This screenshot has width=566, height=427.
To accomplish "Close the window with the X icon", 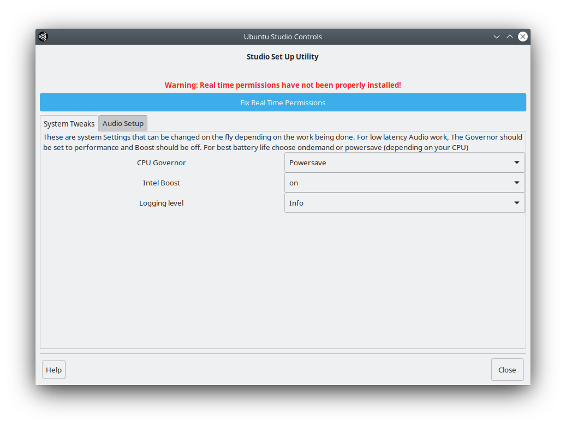I will 522,37.
